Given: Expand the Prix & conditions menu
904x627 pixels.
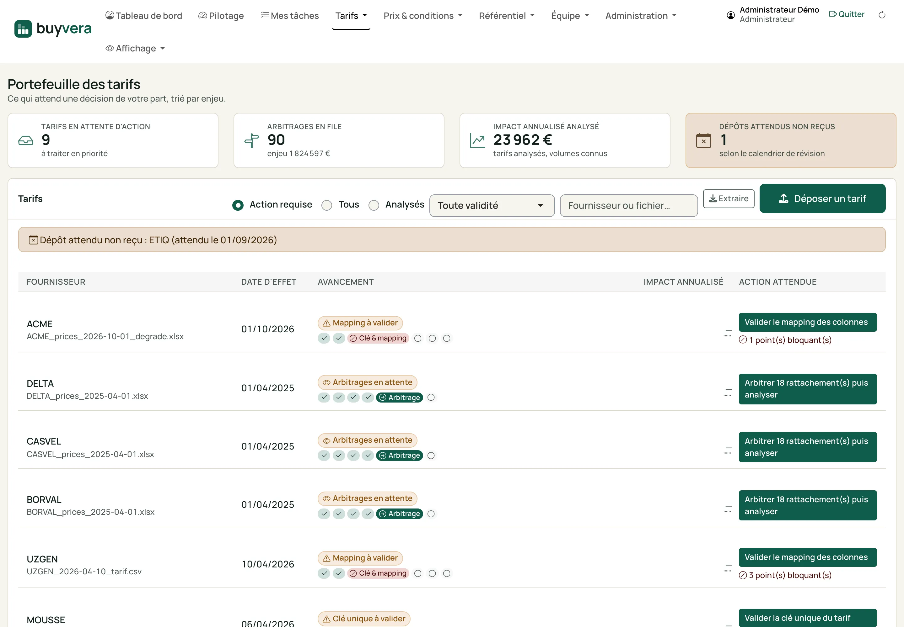Looking at the screenshot, I should tap(423, 16).
